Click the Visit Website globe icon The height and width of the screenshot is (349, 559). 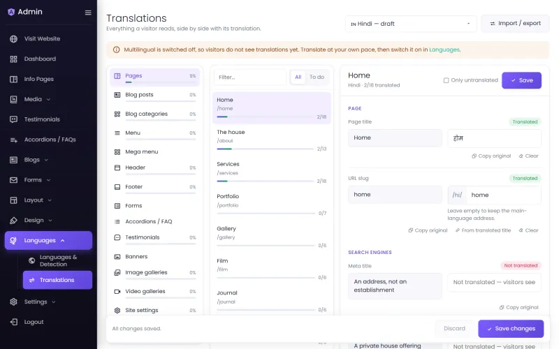[x=13, y=39]
